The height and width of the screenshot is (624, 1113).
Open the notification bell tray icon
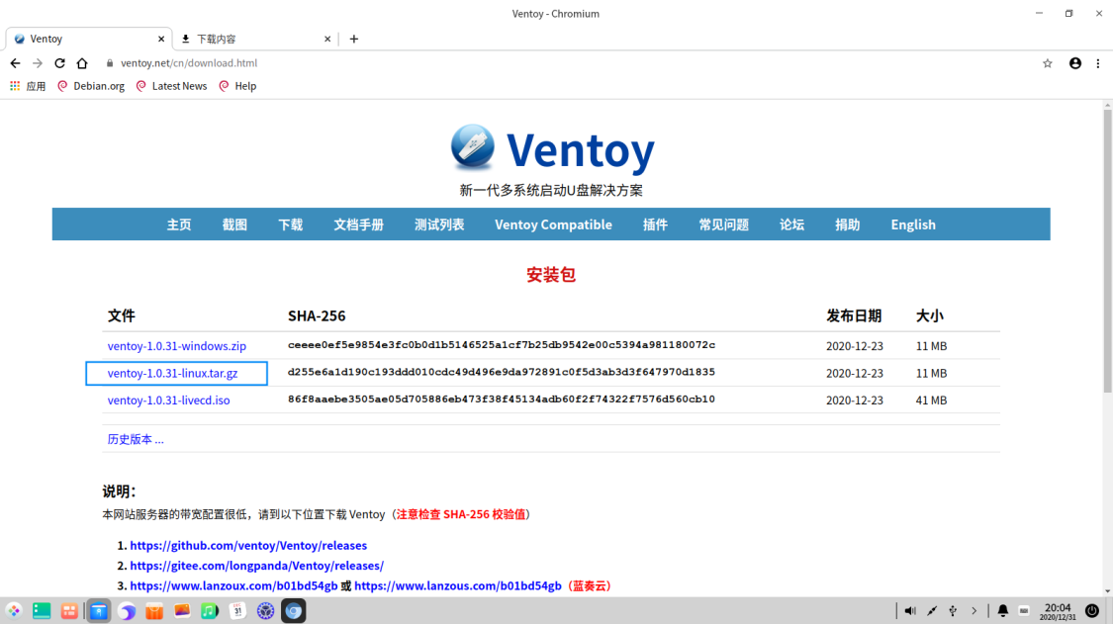[1003, 610]
